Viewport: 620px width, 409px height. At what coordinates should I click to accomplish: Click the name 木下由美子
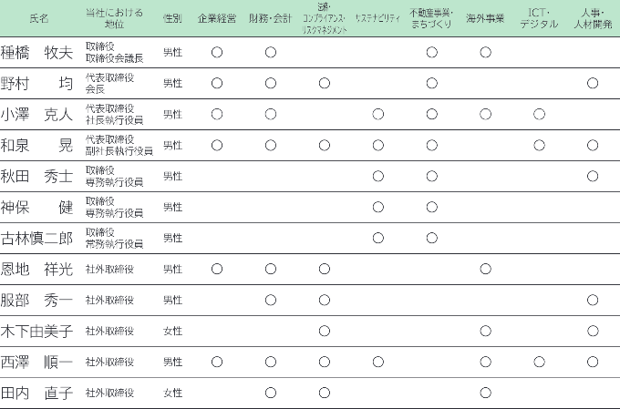[36, 331]
